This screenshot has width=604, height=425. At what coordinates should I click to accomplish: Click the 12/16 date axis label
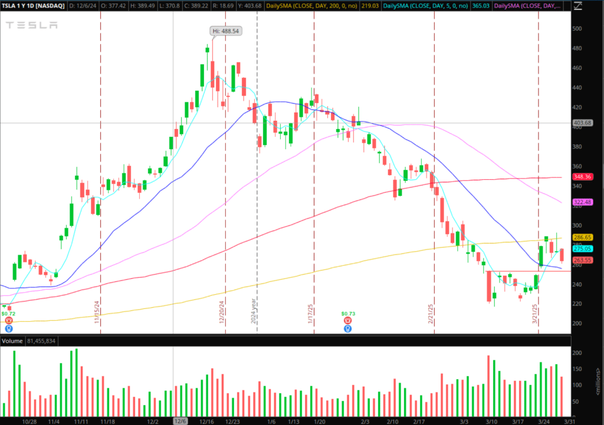(x=206, y=421)
